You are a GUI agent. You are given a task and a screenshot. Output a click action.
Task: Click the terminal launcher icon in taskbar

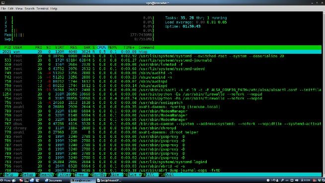pyautogui.click(x=26, y=181)
